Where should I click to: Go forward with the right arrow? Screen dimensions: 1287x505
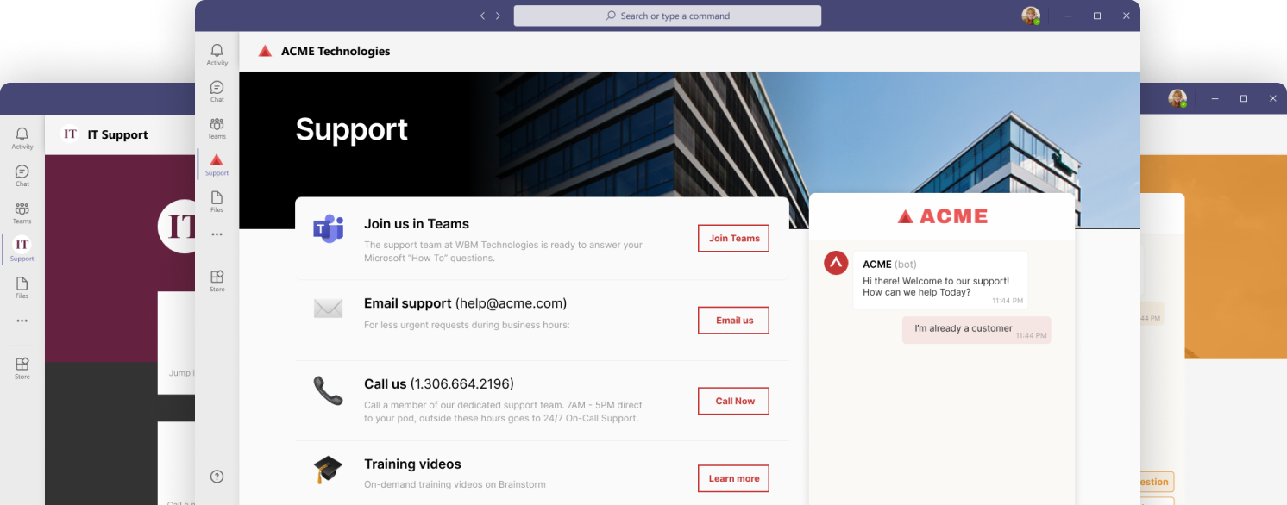click(498, 16)
